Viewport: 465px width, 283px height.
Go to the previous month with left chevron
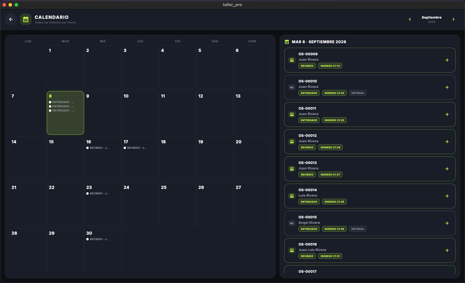[x=410, y=19]
